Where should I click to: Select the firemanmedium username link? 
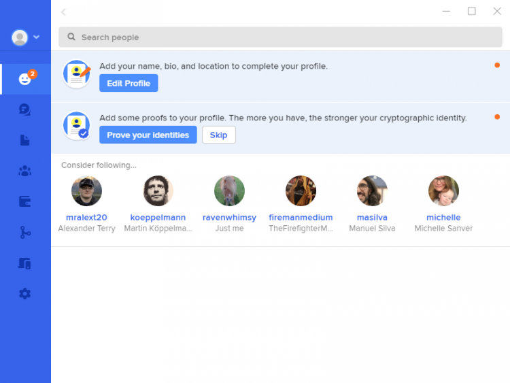point(301,218)
